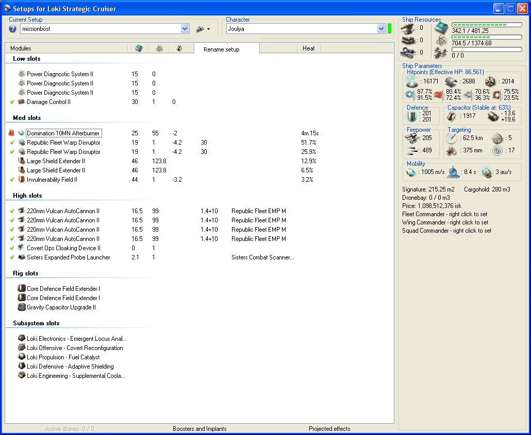Click the Domination 10MN Afterburner module icon
Screen dimensions: 531x435
point(22,133)
